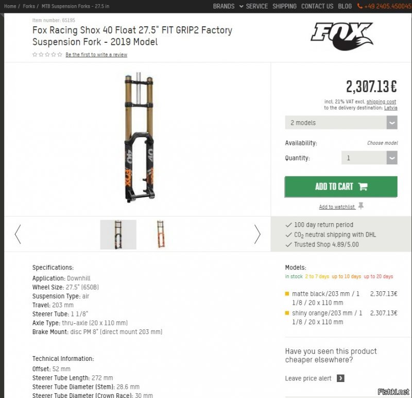Show next product image with right arrow
The width and height of the screenshot is (412, 398).
click(x=257, y=234)
